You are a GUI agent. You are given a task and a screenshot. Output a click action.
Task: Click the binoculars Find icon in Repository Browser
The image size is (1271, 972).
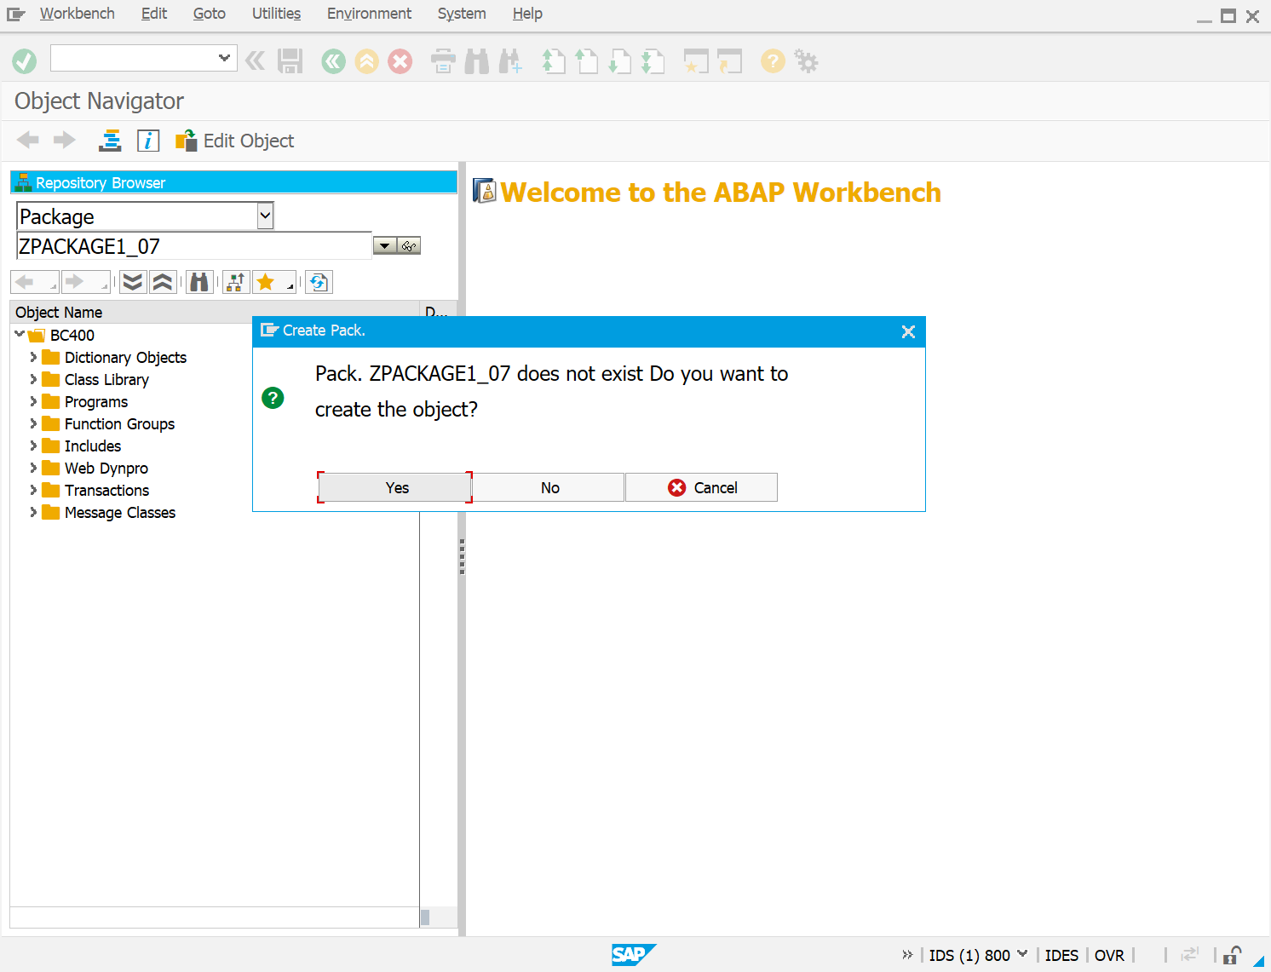click(x=199, y=282)
